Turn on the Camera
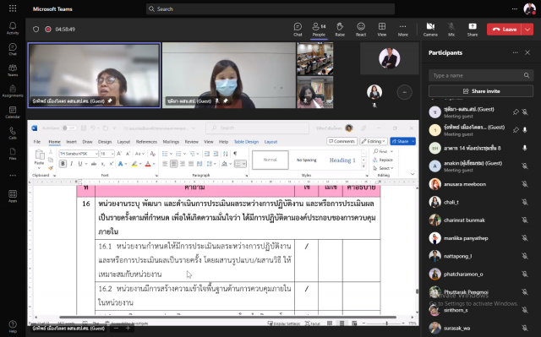 pos(430,30)
